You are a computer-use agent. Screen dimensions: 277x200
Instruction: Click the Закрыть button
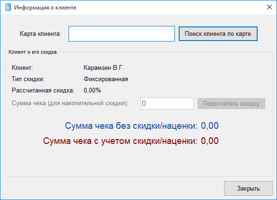[248, 188]
